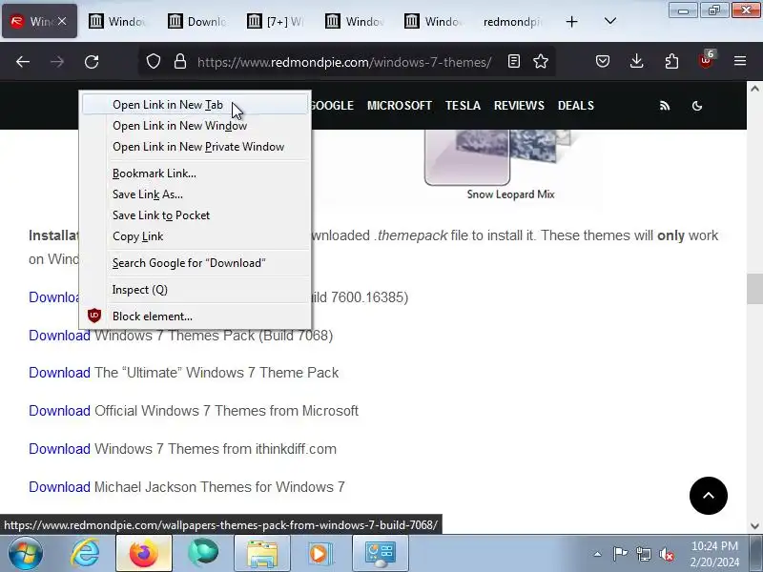This screenshot has width=763, height=572.
Task: Click the muted volume tray icon
Action: (667, 554)
